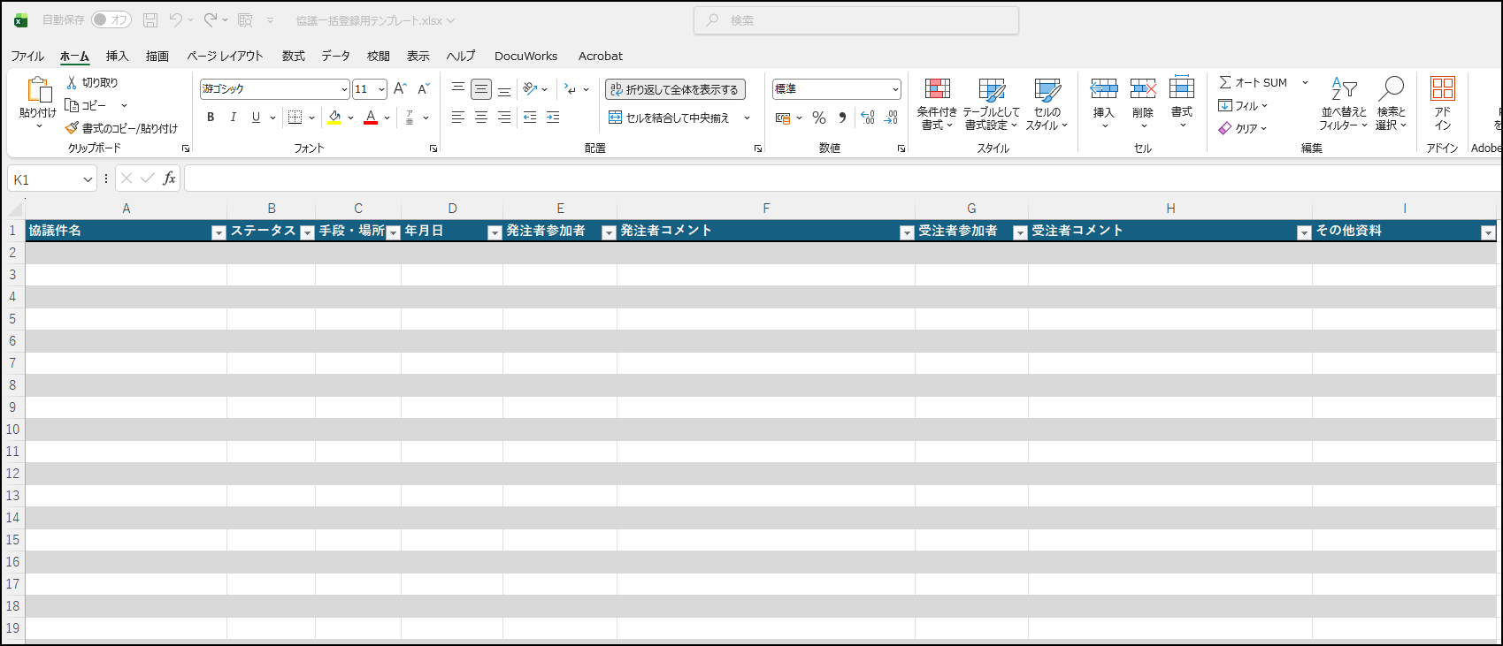The image size is (1503, 646).
Task: Click the text orientation icon
Action: tap(530, 89)
